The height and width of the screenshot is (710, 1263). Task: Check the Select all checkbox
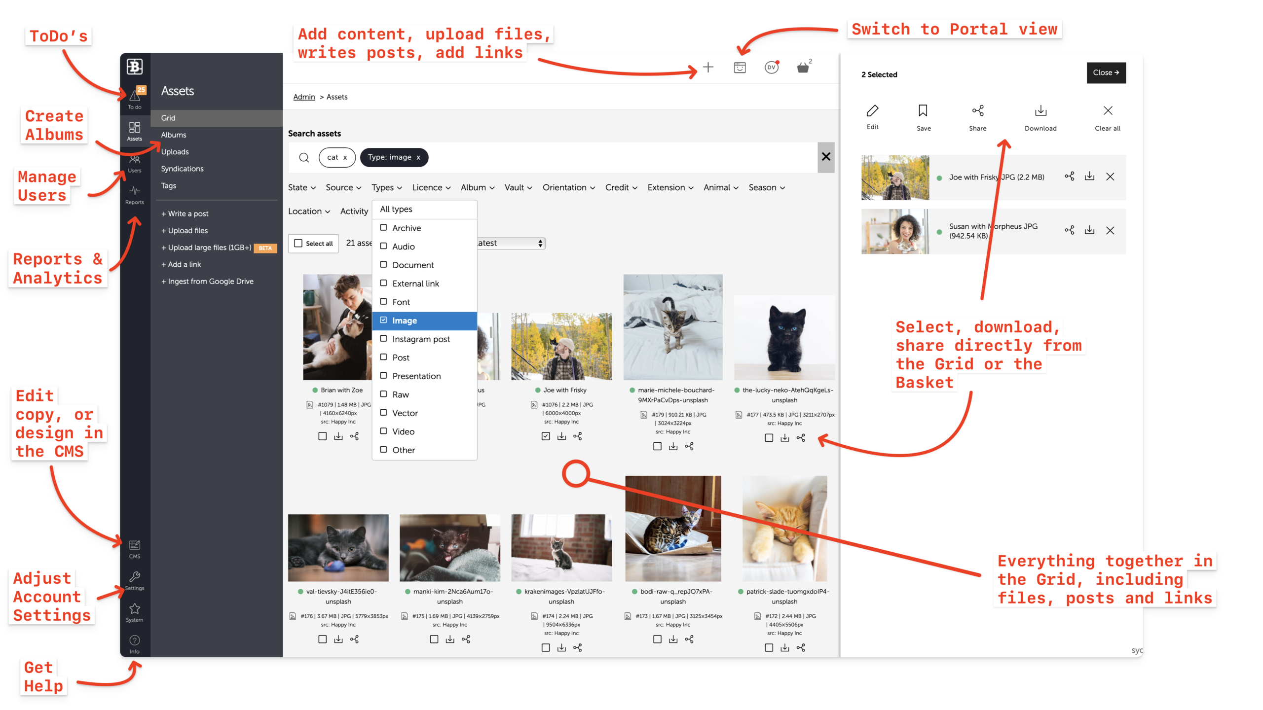[x=298, y=243]
